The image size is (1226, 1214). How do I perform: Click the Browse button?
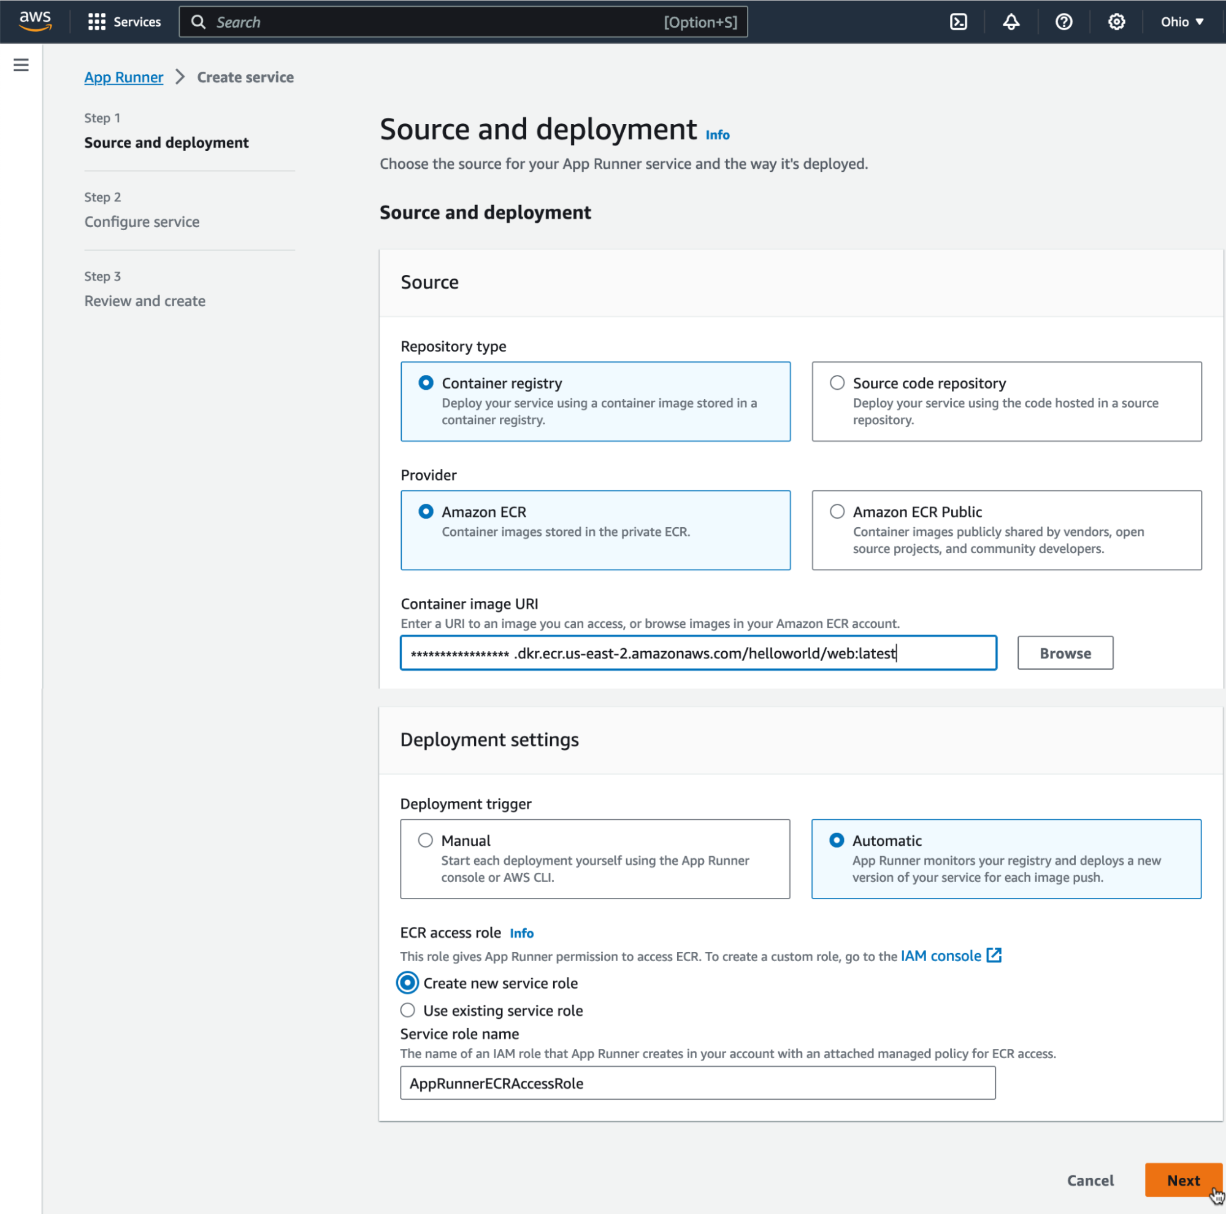1065,652
